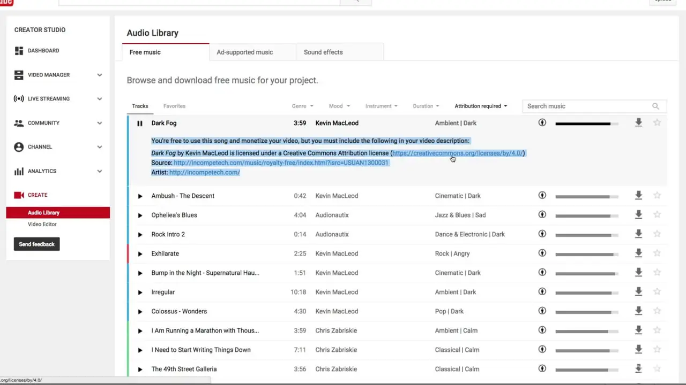The width and height of the screenshot is (686, 385).
Task: Open Video Editor in sidebar
Action: pyautogui.click(x=42, y=225)
